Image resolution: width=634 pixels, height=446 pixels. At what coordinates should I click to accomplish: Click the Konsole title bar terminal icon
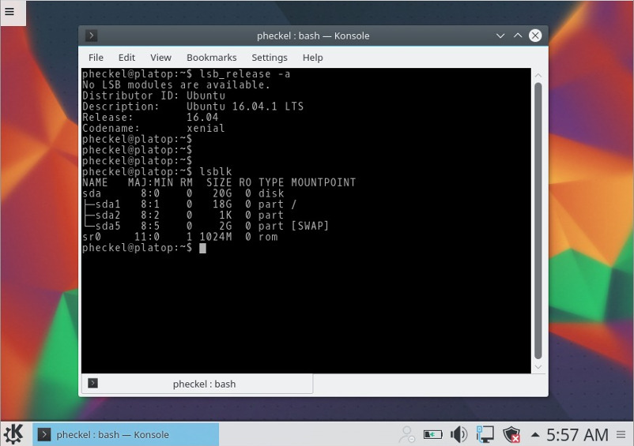pos(92,36)
